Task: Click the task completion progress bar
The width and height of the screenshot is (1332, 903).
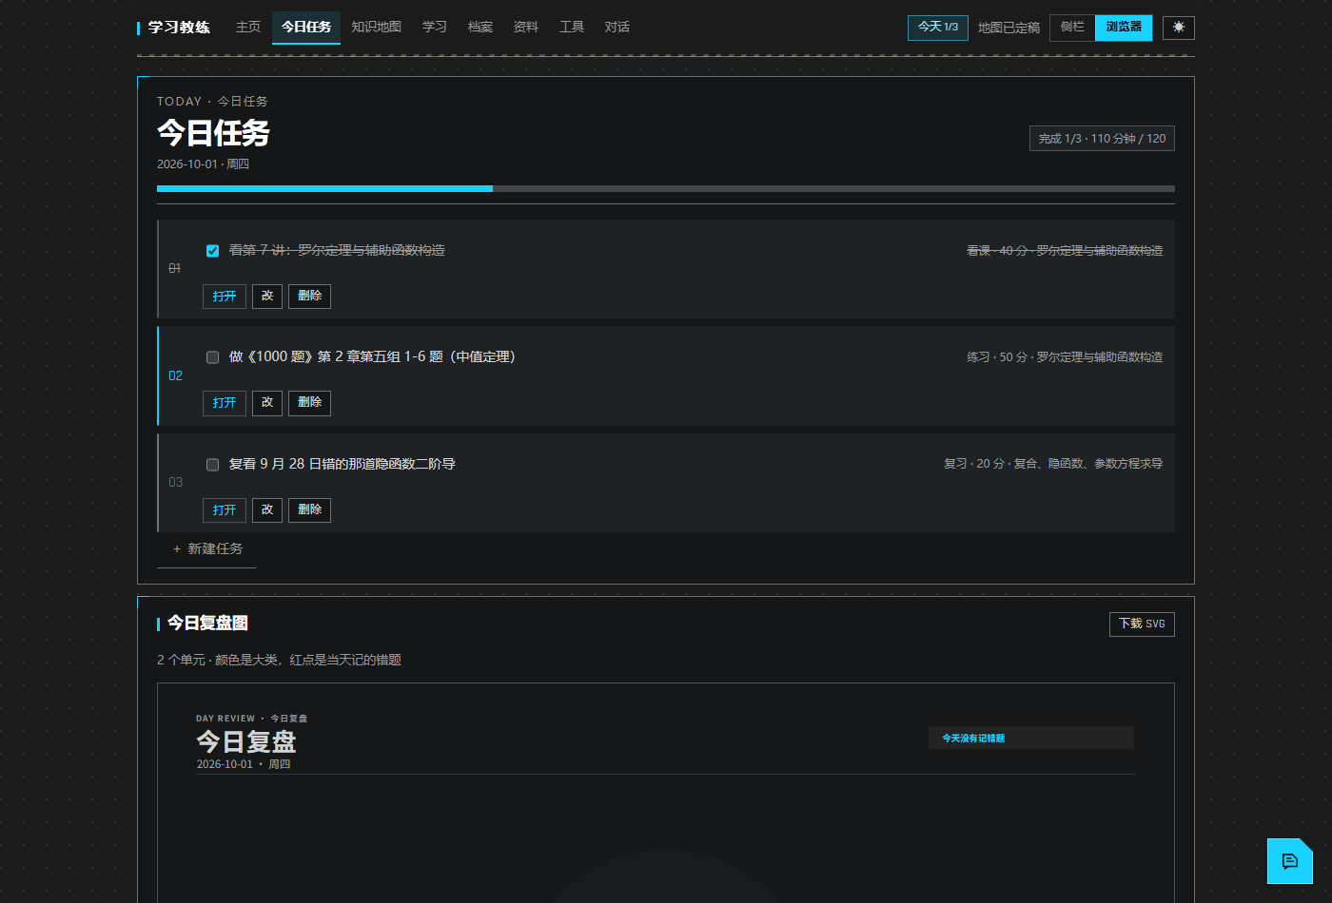Action: pos(666,189)
